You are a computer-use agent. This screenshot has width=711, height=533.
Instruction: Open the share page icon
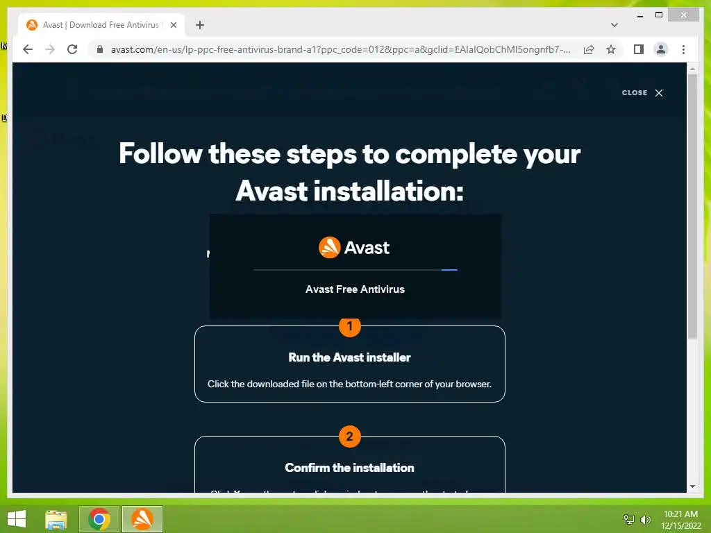click(589, 49)
